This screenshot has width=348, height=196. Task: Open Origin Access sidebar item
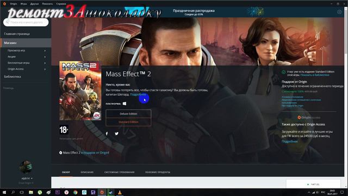point(16,69)
